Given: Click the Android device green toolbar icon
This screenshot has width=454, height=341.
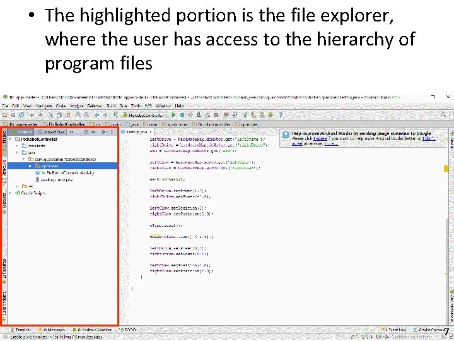Looking at the screenshot, I should [271, 115].
